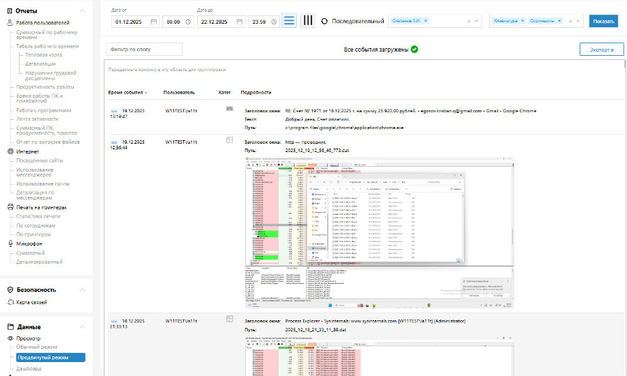Open the user selection dropdown arrow

click(477, 22)
